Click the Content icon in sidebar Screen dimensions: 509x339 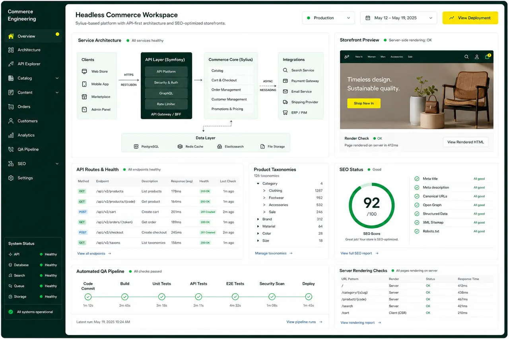[11, 93]
